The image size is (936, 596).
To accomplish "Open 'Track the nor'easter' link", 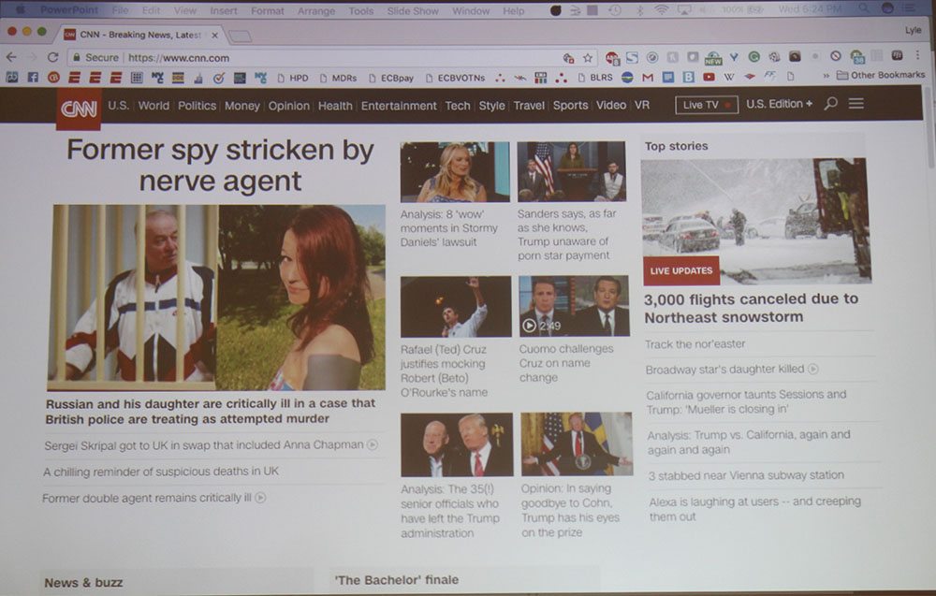I will (695, 344).
